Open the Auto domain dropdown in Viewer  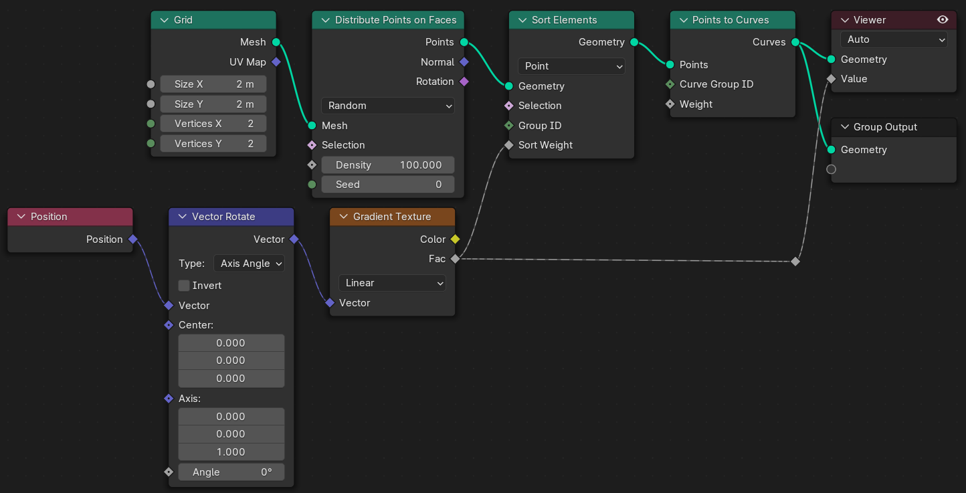[894, 39]
